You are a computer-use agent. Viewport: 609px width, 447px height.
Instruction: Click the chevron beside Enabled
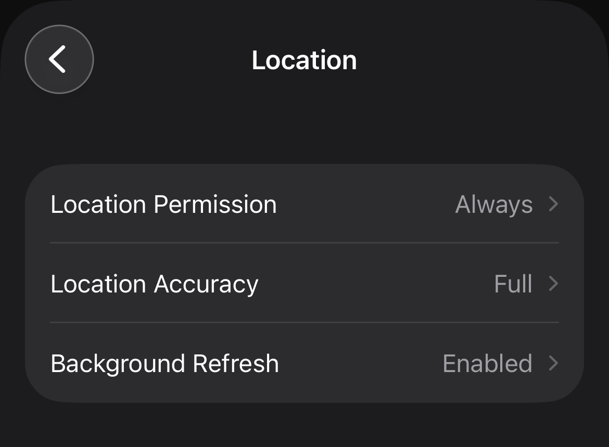tap(553, 363)
